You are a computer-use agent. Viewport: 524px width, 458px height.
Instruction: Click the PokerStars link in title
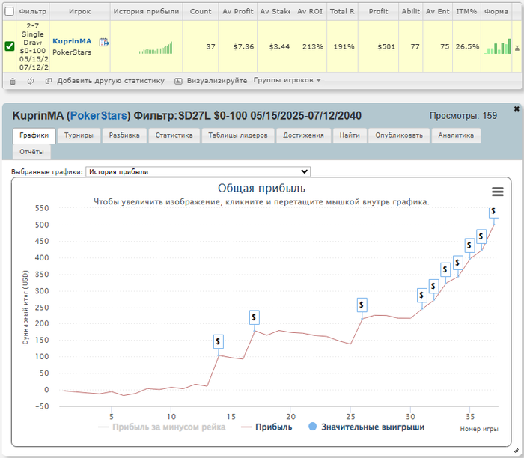[100, 116]
